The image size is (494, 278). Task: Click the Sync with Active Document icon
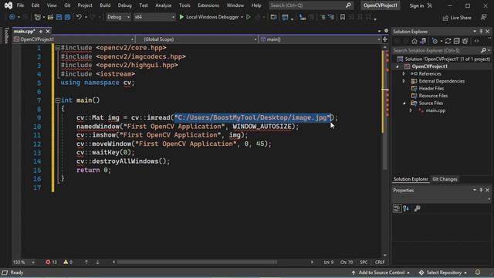tap(448, 41)
